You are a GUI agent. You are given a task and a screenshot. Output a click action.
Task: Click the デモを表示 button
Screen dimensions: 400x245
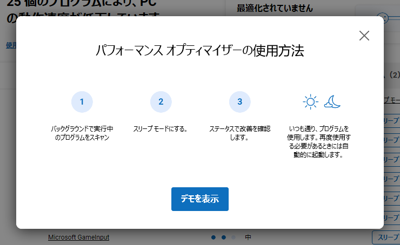point(200,199)
